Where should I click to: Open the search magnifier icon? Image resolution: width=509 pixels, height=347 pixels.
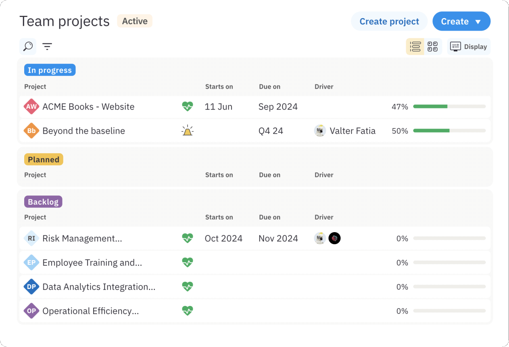[x=28, y=46]
